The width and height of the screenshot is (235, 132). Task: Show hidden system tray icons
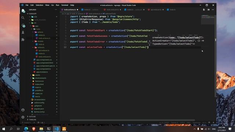(x=195, y=129)
